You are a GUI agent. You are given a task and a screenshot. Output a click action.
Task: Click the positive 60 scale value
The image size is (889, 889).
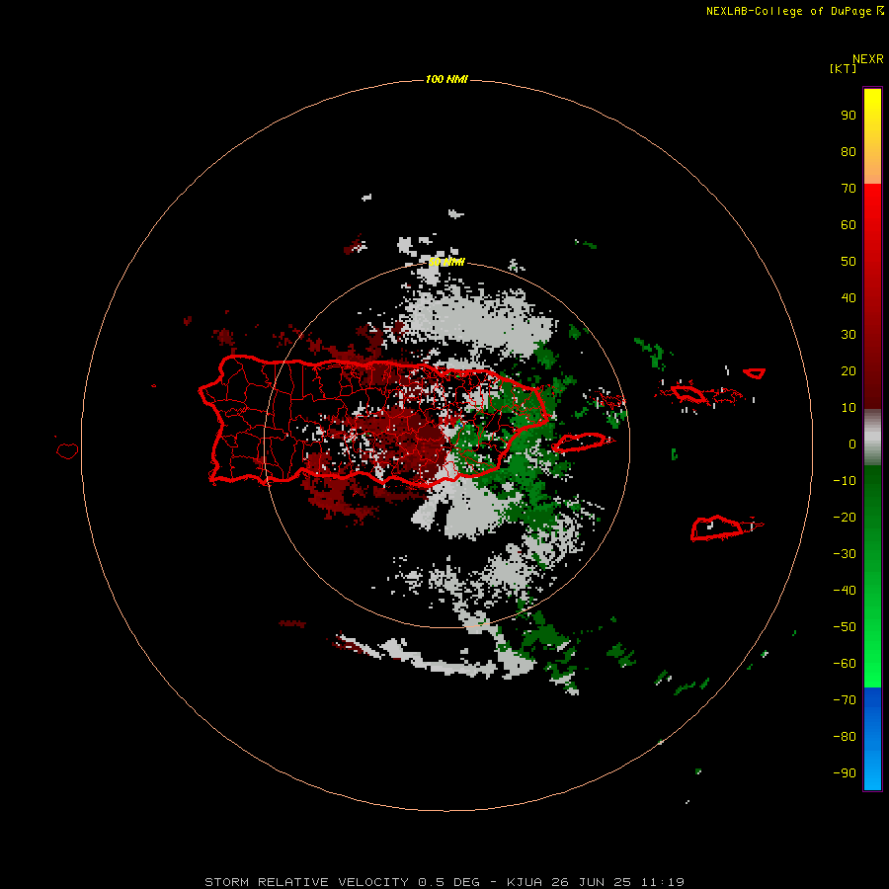point(849,225)
